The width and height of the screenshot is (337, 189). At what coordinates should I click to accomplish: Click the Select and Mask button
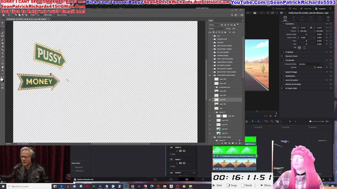[x=62, y=15]
